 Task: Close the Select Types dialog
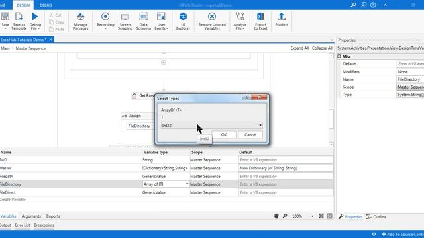pyautogui.click(x=259, y=97)
